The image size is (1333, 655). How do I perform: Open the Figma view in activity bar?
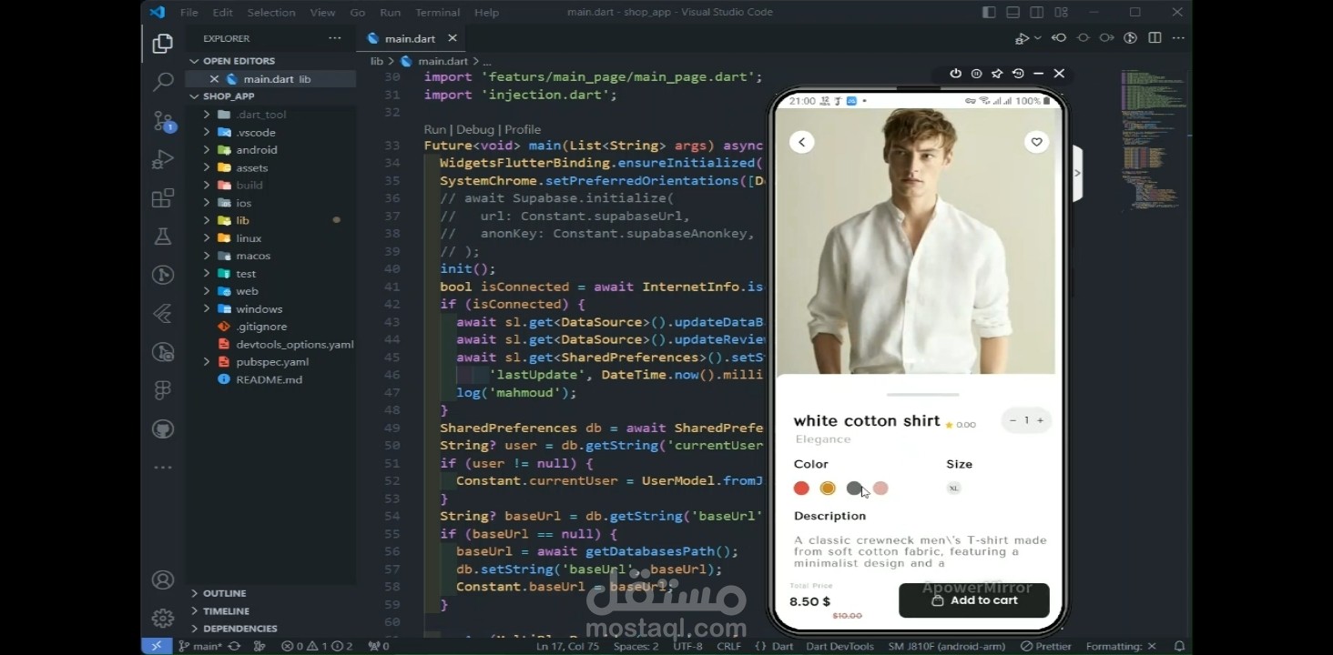163,390
